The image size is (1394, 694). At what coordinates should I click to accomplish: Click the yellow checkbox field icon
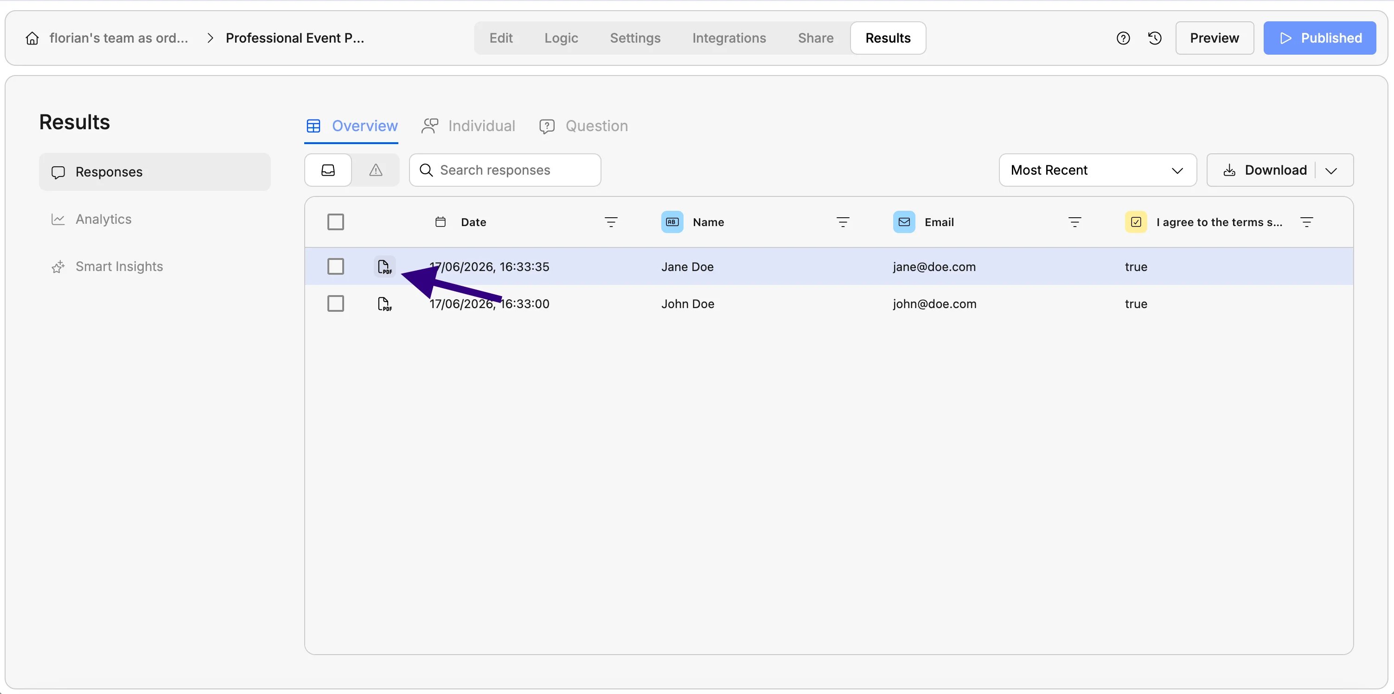tap(1136, 222)
